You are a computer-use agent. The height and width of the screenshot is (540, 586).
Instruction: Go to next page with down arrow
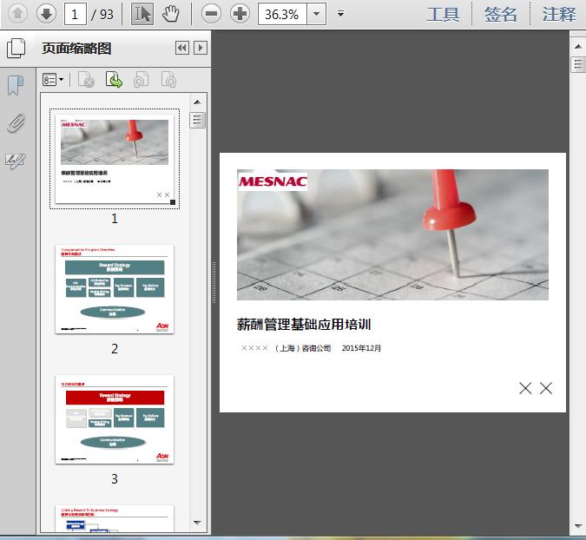click(x=46, y=14)
